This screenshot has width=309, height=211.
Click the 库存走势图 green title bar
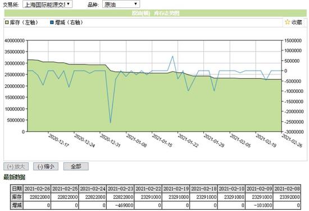156,13
